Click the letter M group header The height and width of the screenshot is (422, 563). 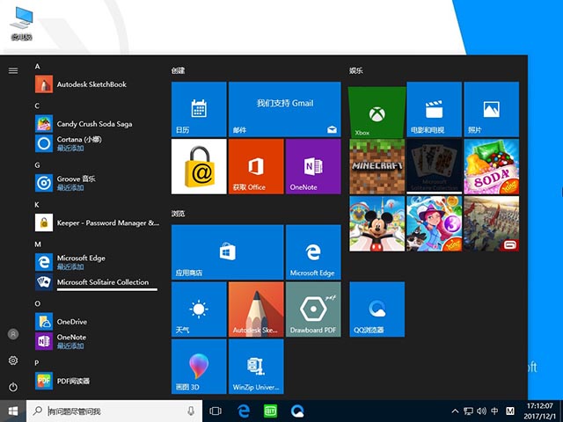click(x=38, y=244)
